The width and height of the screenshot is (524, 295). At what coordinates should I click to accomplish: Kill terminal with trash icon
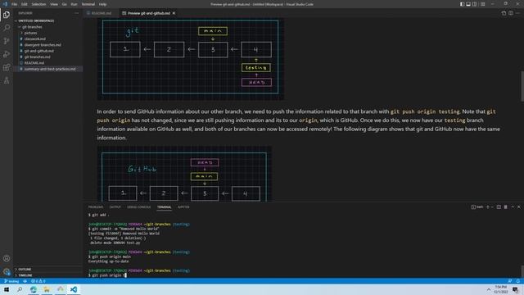[506, 207]
